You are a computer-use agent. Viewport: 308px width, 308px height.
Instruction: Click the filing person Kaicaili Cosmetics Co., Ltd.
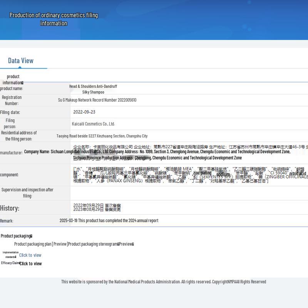(93, 124)
